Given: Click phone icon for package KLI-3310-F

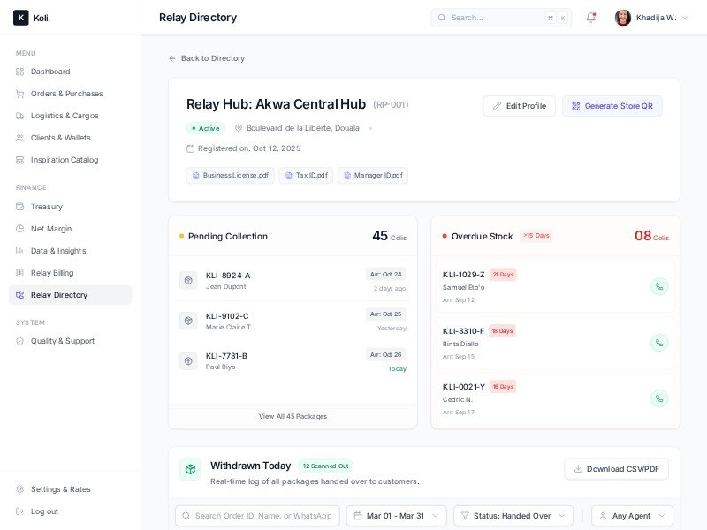Looking at the screenshot, I should 659,343.
